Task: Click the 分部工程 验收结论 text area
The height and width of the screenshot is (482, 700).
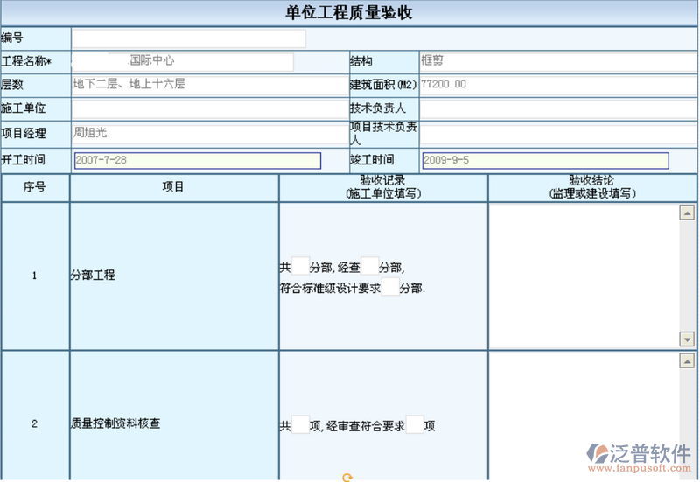Action: [584, 276]
